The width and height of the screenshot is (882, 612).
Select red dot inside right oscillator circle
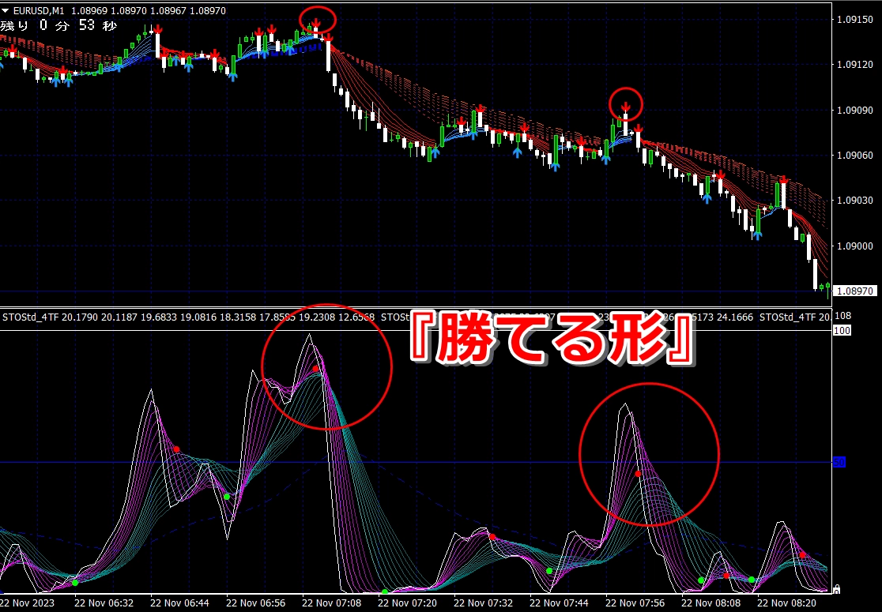pos(639,473)
